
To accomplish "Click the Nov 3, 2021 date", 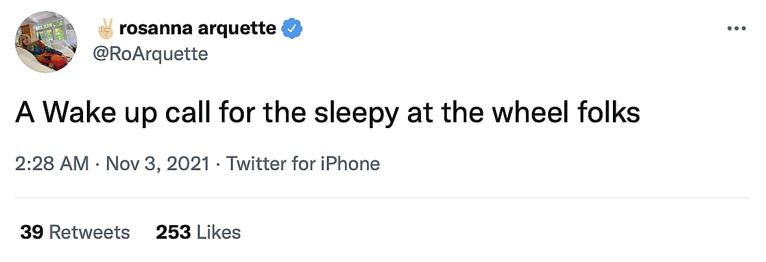I will tap(156, 164).
